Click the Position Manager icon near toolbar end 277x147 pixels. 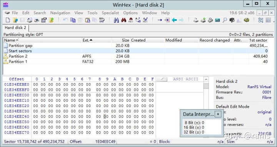pos(261,20)
